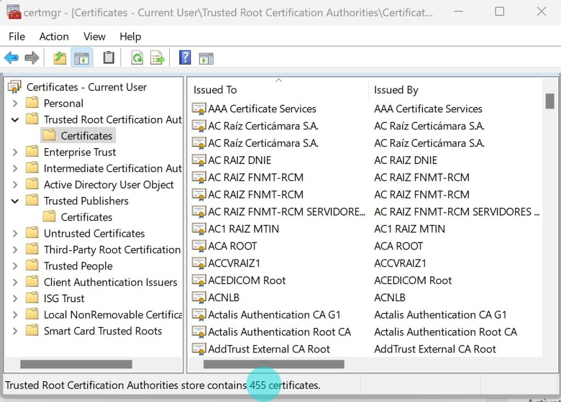Click certificate icon beside ACCVRAIZ1
Viewport: 561px width, 402px height.
click(199, 263)
